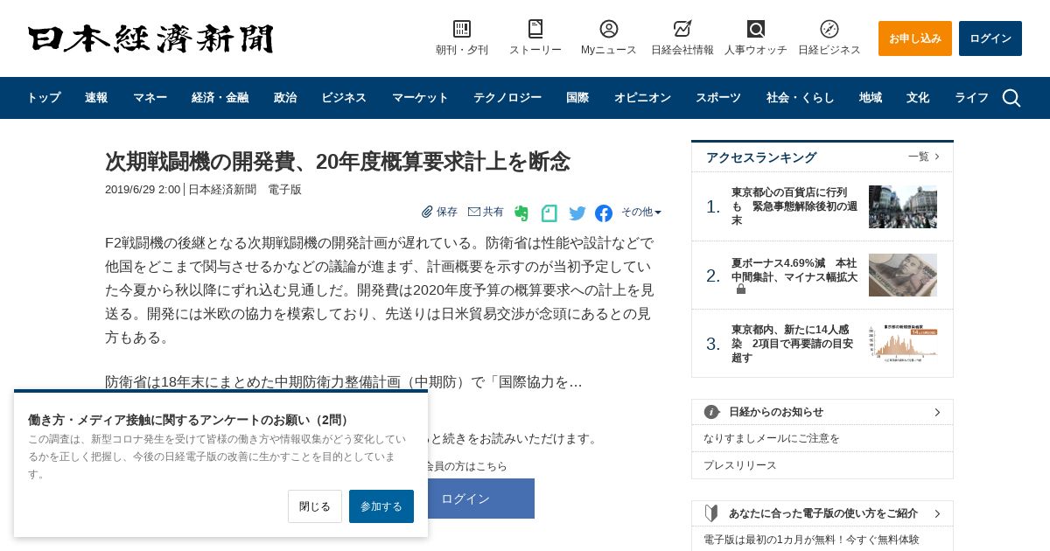Click the search magnifier in navigation bar
The height and width of the screenshot is (551, 1050).
pyautogui.click(x=1011, y=98)
